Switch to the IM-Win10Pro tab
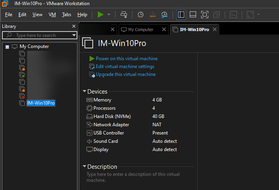 coord(194,30)
